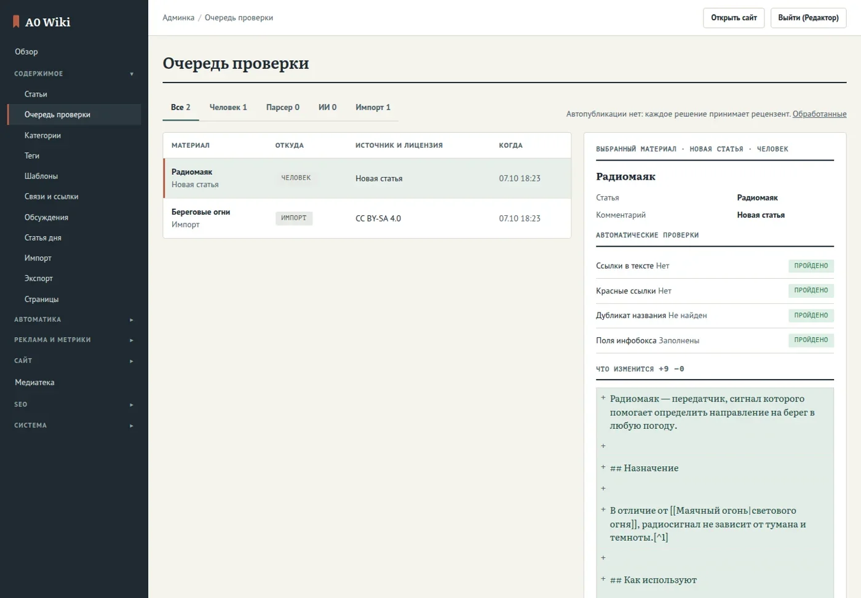Click the Радиомаяк heading in detail panel

(625, 177)
